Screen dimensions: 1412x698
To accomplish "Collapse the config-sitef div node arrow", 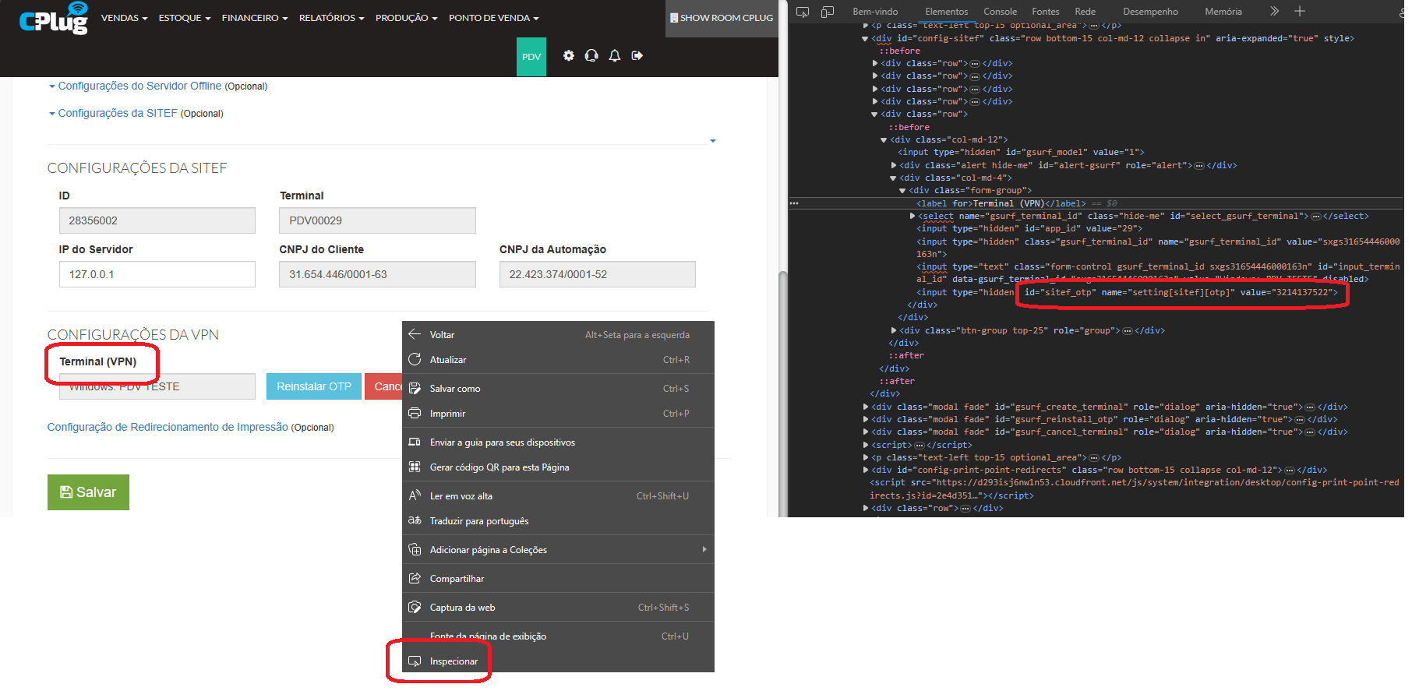I will [865, 38].
